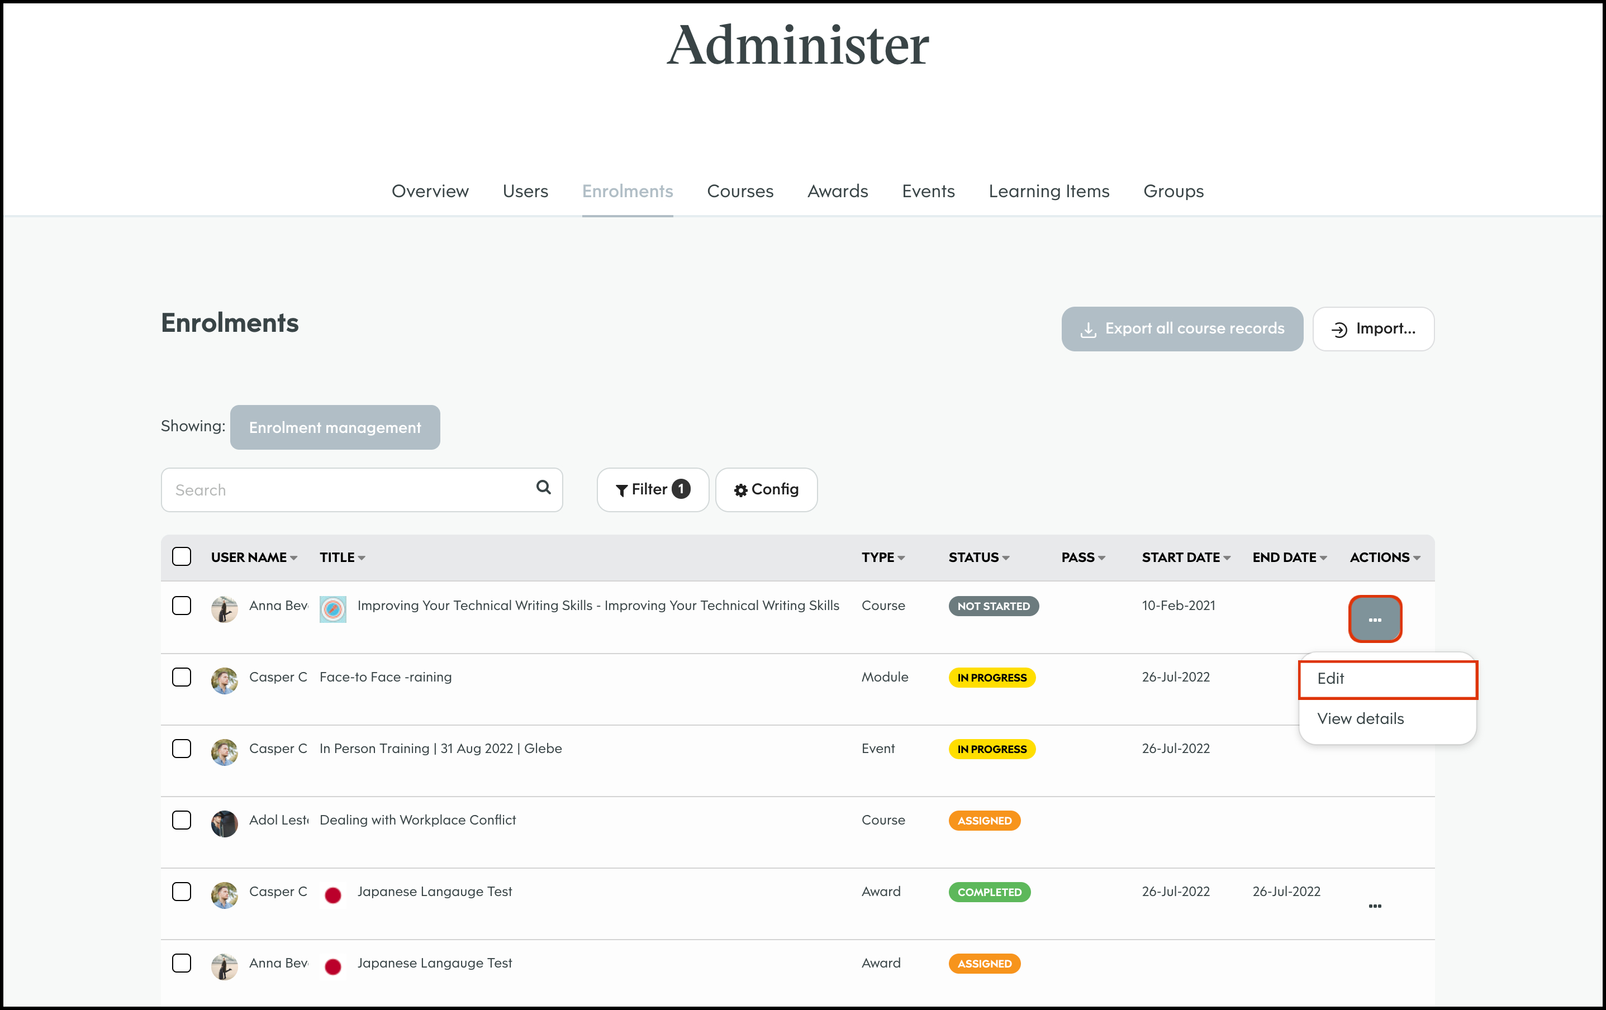Click Adol Lester's avatar icon
The image size is (1606, 1010).
coord(224,823)
